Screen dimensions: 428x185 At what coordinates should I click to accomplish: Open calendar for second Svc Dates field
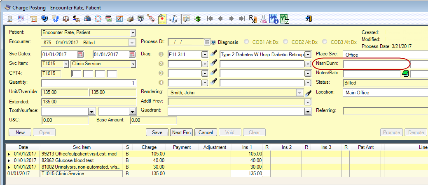point(132,54)
